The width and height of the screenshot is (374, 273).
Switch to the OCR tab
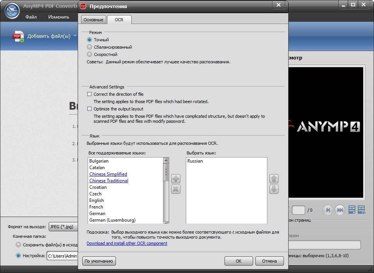[119, 20]
